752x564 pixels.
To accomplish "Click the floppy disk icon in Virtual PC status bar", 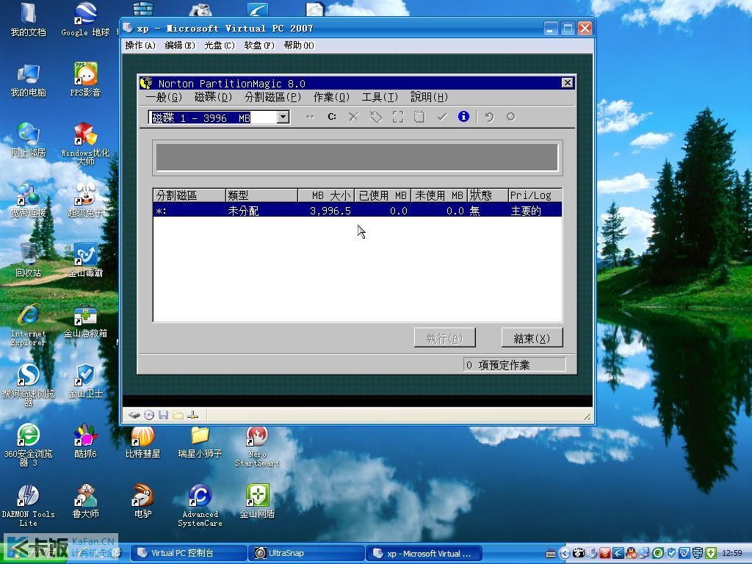I will pos(164,415).
